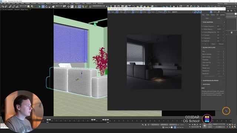Open the Modifier List dropdown
Viewport: 237px width, 133px height.
[x=231, y=16]
